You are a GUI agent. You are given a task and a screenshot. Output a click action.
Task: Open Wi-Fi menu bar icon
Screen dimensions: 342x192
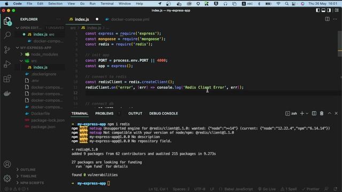tap(278, 4)
